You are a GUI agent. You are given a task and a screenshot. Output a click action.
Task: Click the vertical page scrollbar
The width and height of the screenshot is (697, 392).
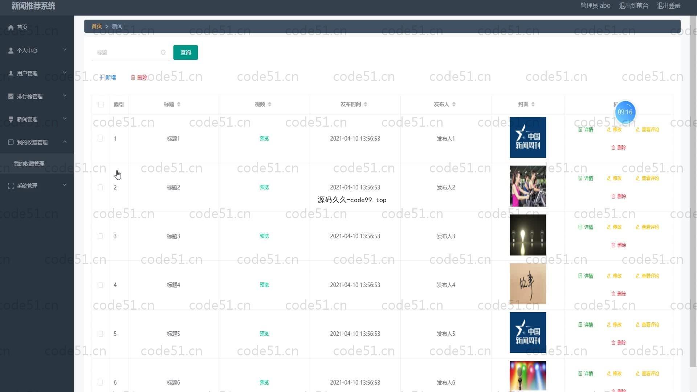[x=693, y=191]
